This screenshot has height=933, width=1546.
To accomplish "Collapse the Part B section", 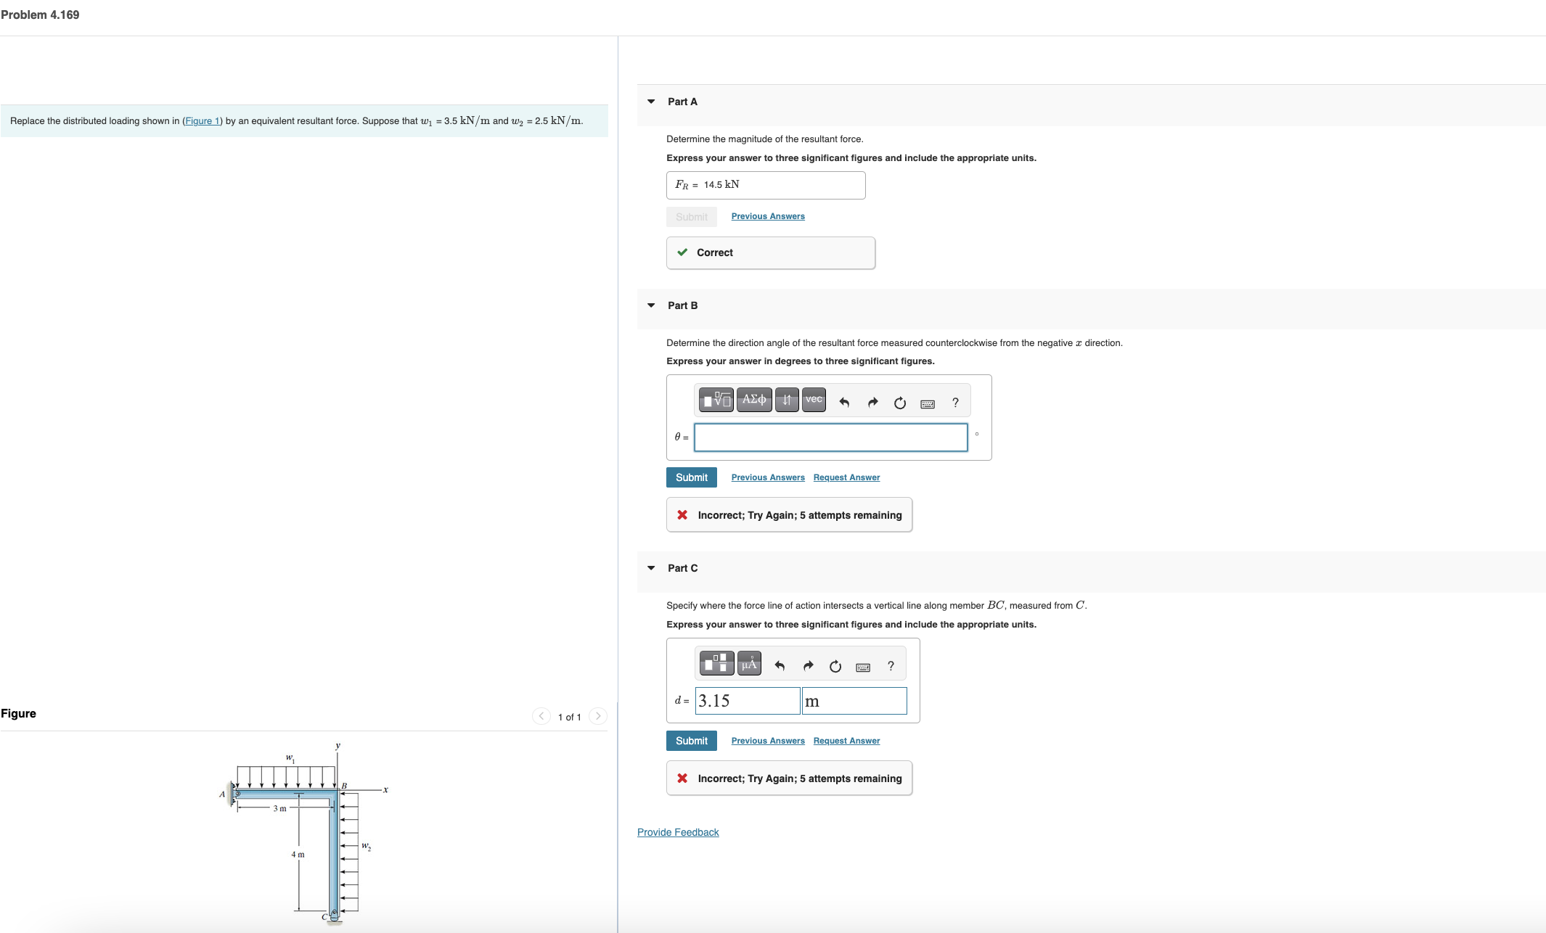I will [651, 305].
